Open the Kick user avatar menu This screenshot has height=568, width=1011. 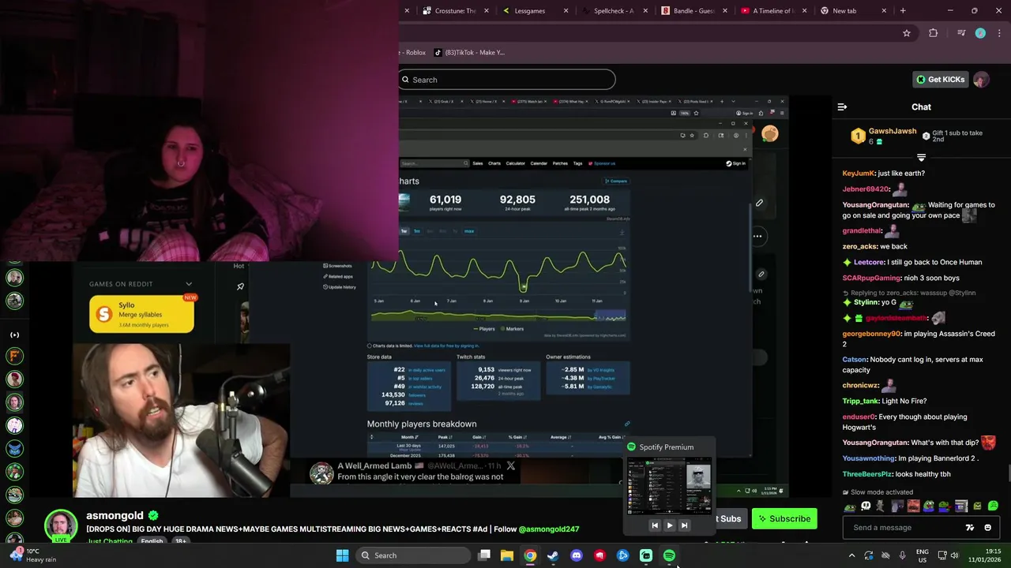pos(981,79)
